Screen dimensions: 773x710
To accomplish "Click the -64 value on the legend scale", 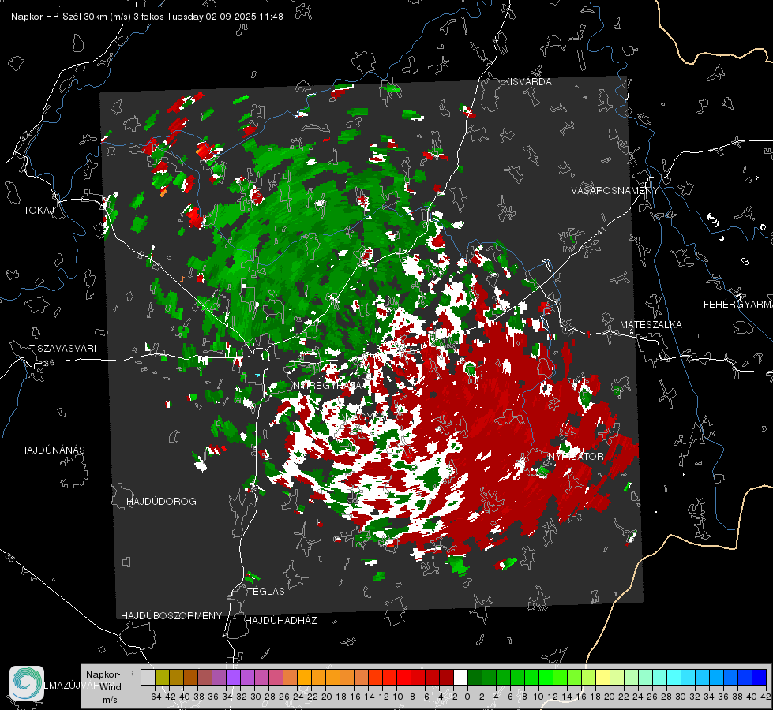I will pos(154,697).
